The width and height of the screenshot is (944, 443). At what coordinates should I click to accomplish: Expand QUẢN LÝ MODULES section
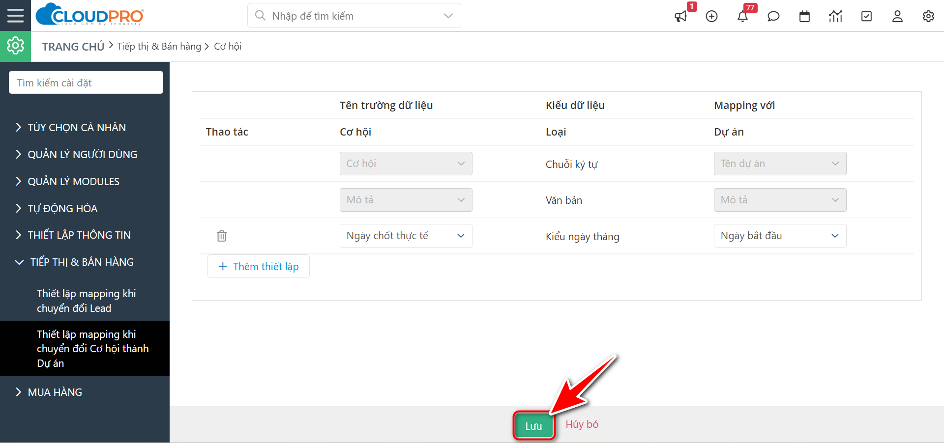click(x=73, y=181)
